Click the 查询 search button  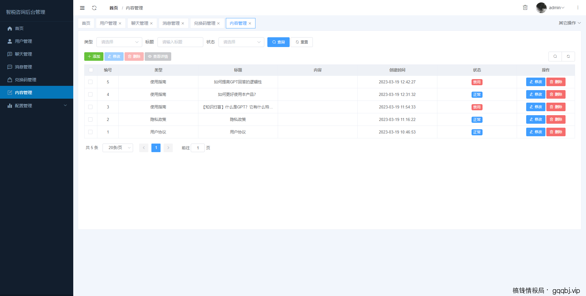[278, 42]
